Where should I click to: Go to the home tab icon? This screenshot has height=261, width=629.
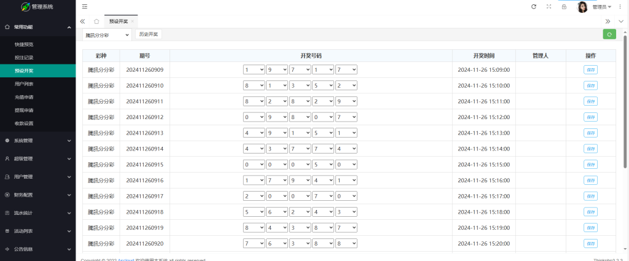point(96,21)
